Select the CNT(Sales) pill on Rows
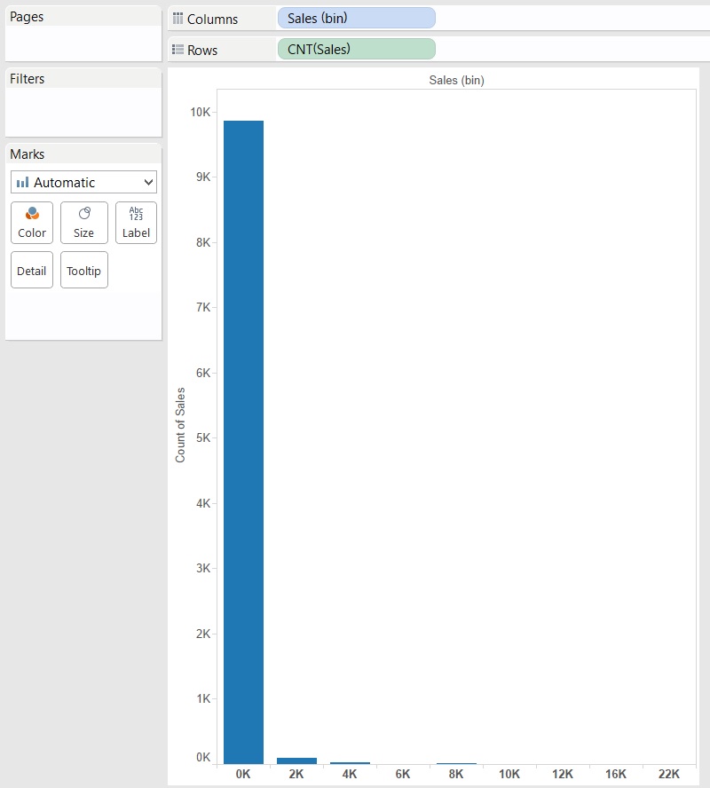Screen dimensions: 710x788 (355, 49)
